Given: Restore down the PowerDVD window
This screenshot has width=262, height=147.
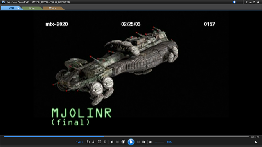Looking at the screenshot, I should [254, 2].
